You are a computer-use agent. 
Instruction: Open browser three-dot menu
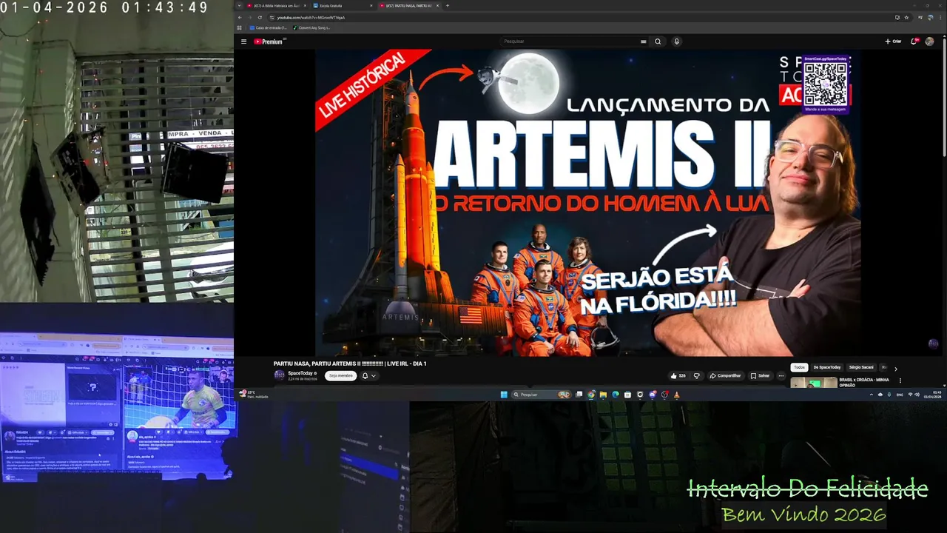(x=940, y=17)
